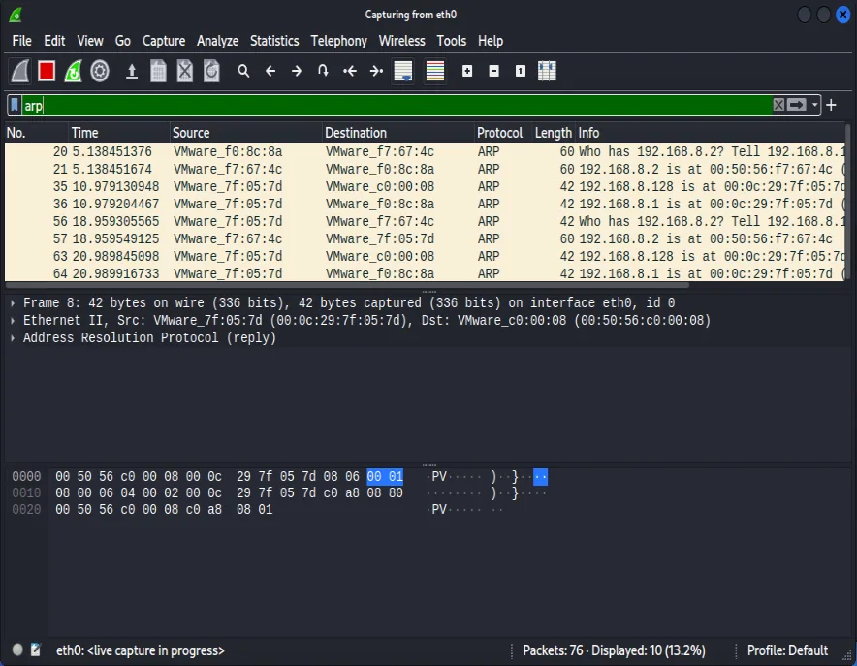Go to specified packet icon

coord(323,71)
